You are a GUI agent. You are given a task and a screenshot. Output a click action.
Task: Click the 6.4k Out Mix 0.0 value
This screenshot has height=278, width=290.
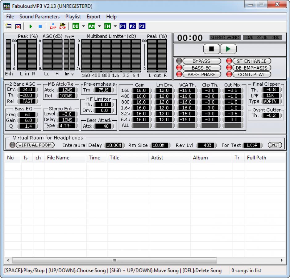click(x=233, y=120)
